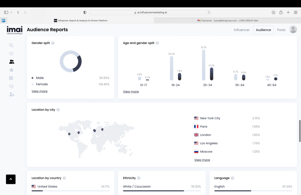Image resolution: width=301 pixels, height=195 pixels.
Task: Toggle the Safari sidebar visibility
Action: (x=5, y=12)
